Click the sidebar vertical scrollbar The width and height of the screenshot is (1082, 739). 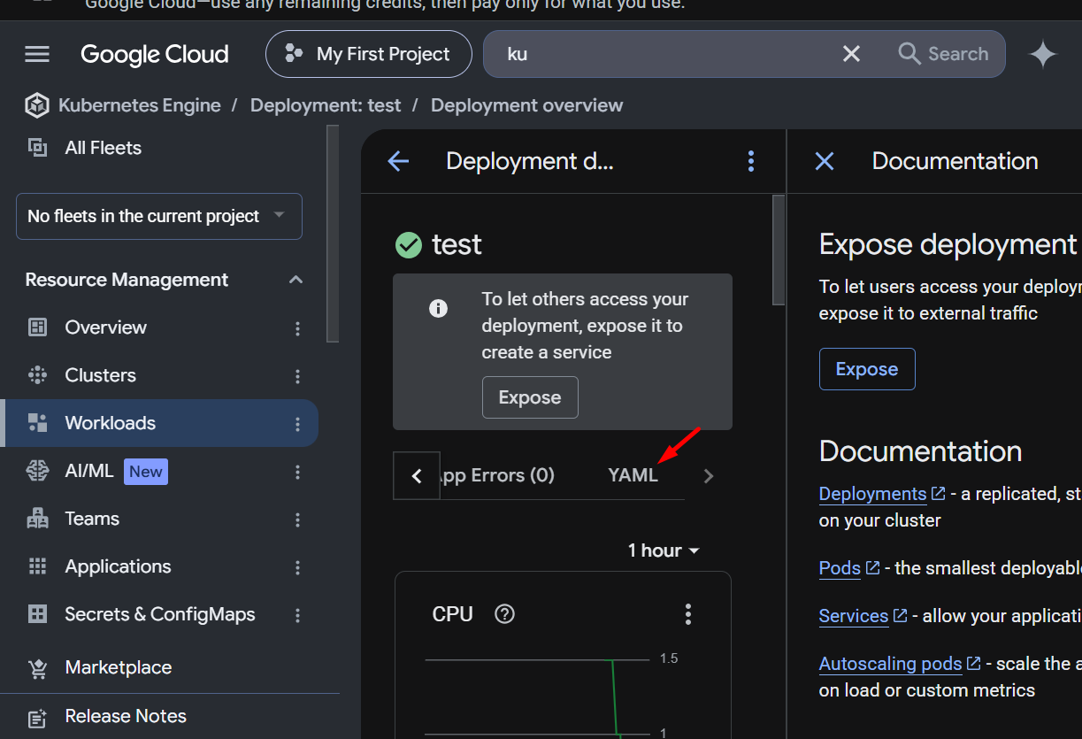[333, 234]
